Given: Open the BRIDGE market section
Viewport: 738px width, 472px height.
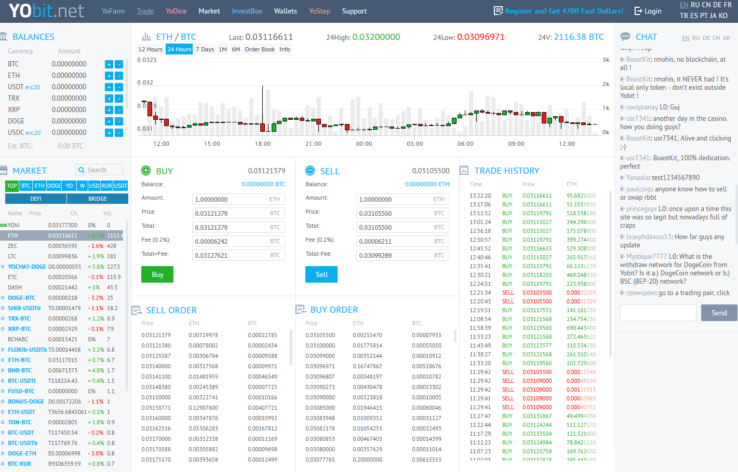Looking at the screenshot, I should [x=98, y=199].
